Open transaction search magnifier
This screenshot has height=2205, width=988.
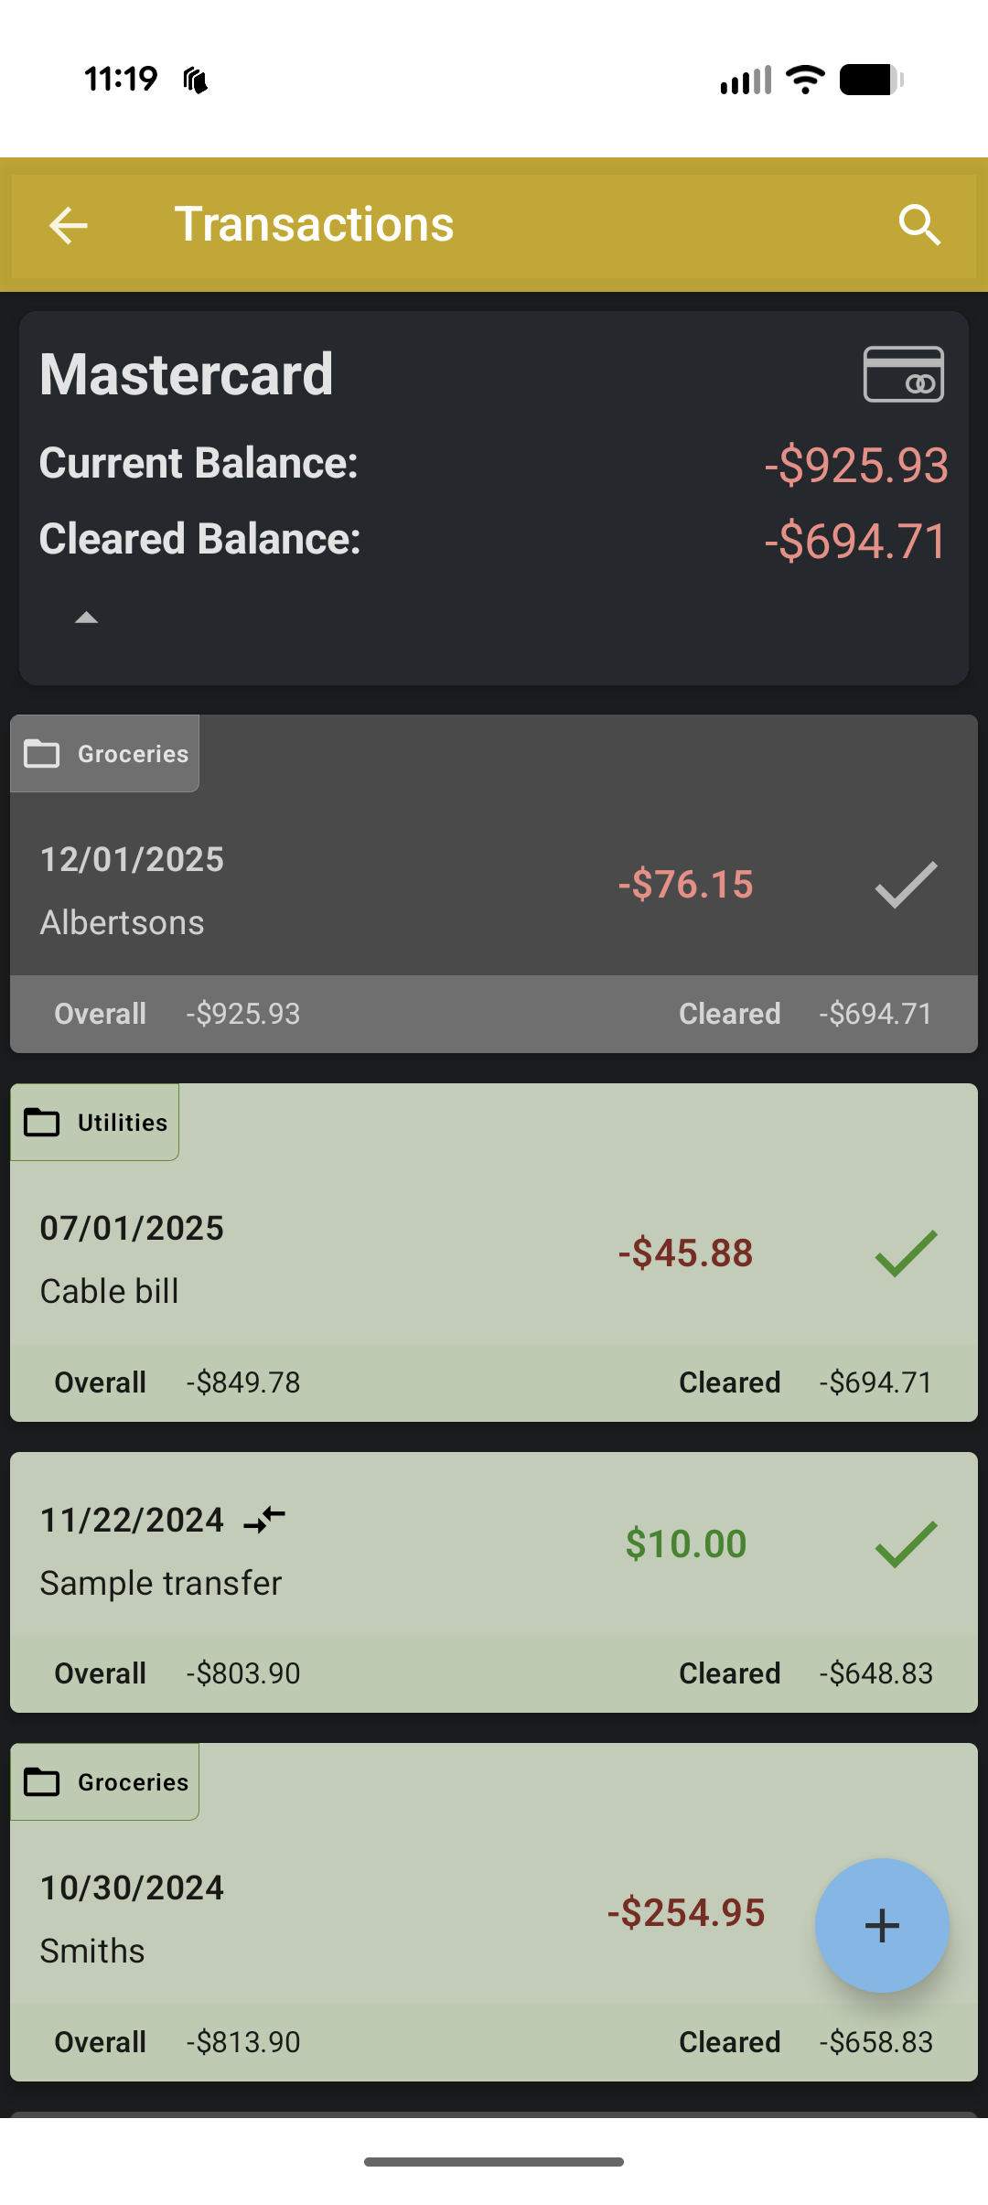click(918, 225)
